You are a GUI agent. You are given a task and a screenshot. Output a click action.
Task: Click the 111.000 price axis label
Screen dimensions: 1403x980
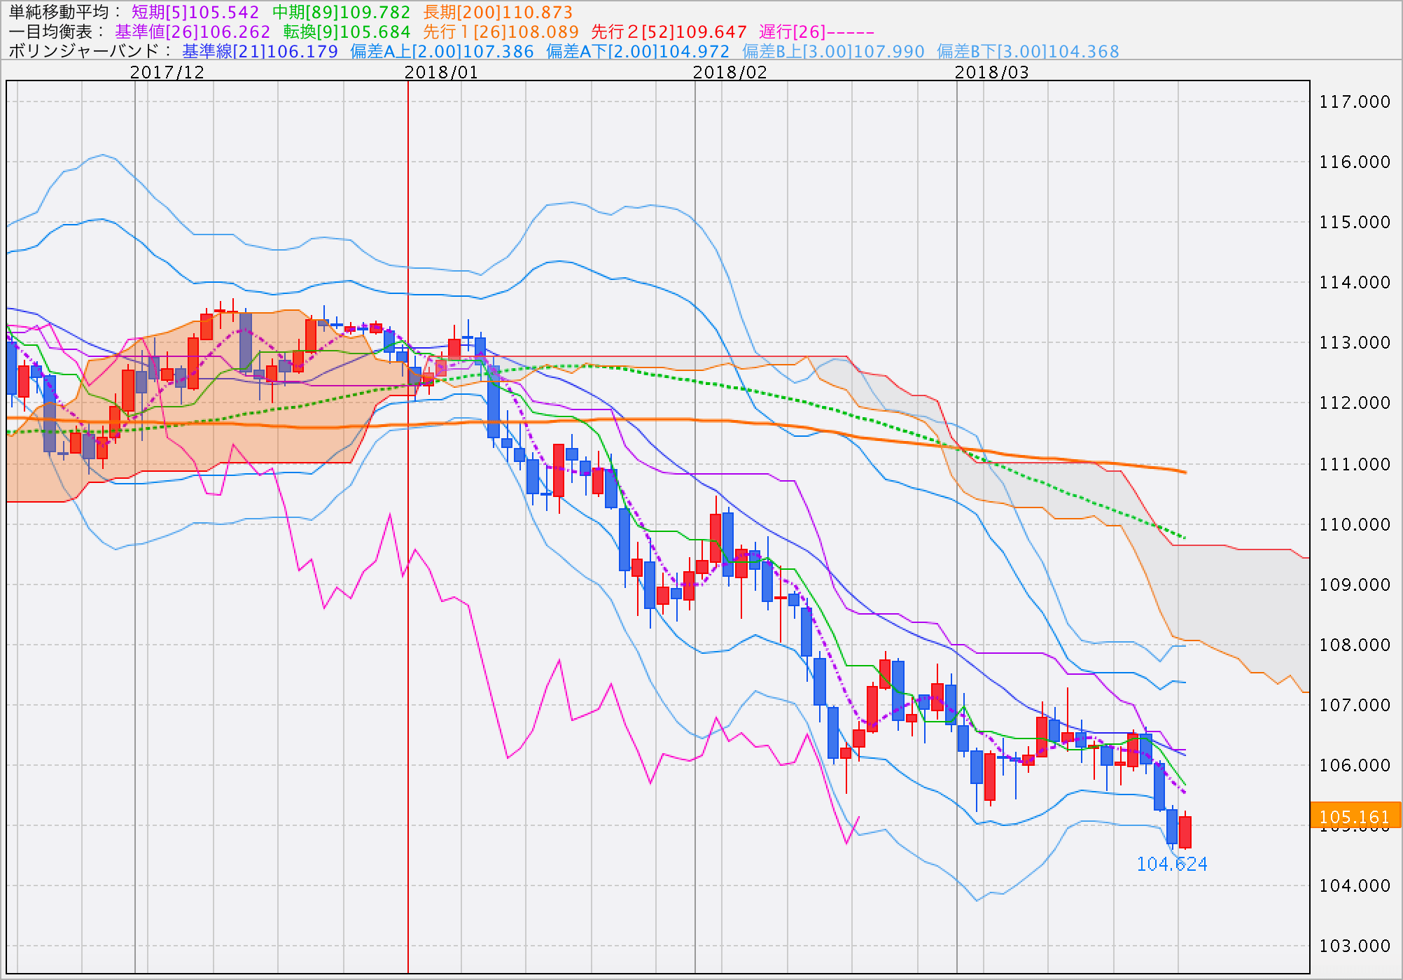(x=1355, y=464)
